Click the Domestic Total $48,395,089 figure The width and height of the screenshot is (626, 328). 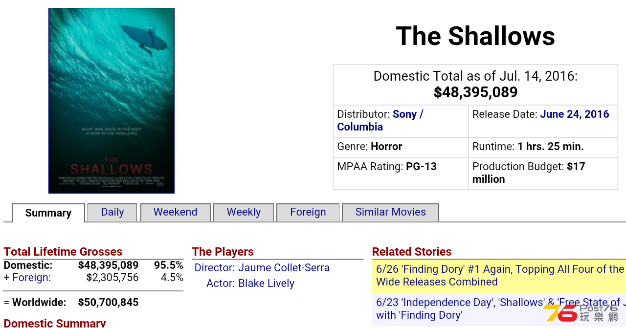(x=475, y=92)
